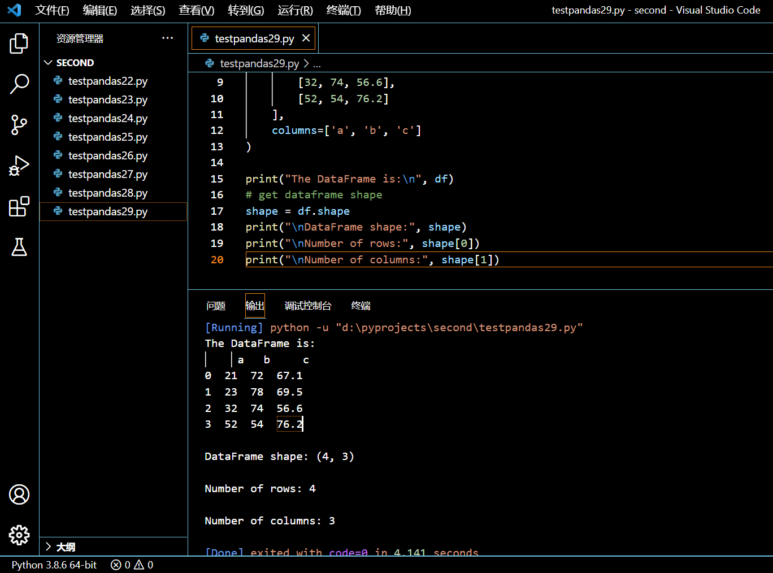The image size is (773, 573).
Task: Open the 运行(R) menu
Action: [x=295, y=10]
